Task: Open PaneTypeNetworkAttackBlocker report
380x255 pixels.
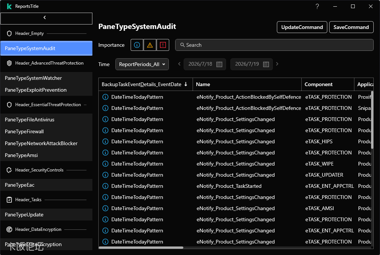Action: pos(46,143)
